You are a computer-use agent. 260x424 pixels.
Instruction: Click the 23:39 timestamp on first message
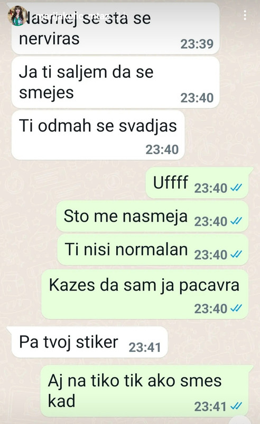coord(197,44)
